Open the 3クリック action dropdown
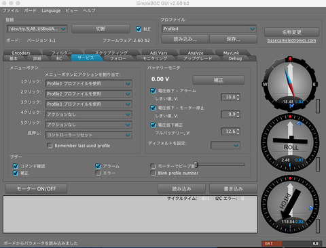 (89, 104)
